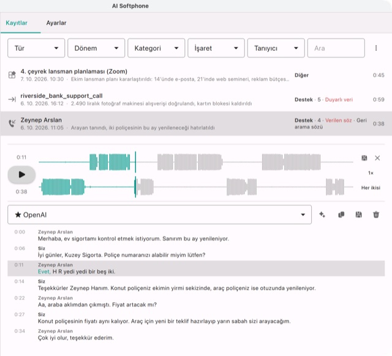This screenshot has width=392, height=356.
Task: Open the riverside_bank_support_call record
Action: click(196, 99)
